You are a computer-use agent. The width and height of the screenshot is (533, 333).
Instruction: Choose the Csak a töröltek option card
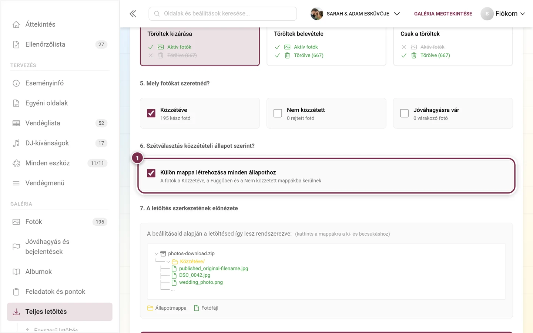click(453, 46)
